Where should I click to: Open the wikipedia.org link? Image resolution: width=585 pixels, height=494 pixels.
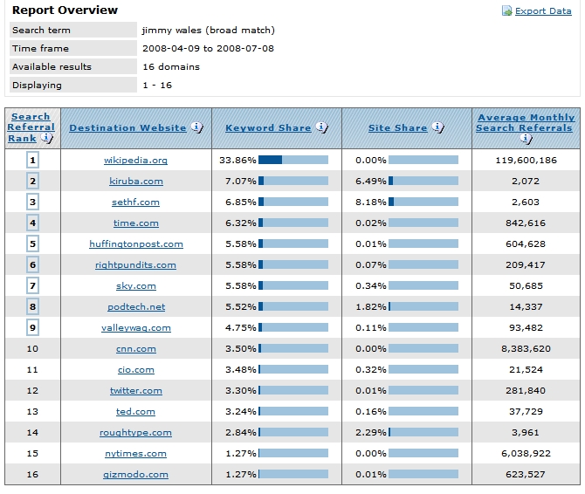pyautogui.click(x=135, y=161)
